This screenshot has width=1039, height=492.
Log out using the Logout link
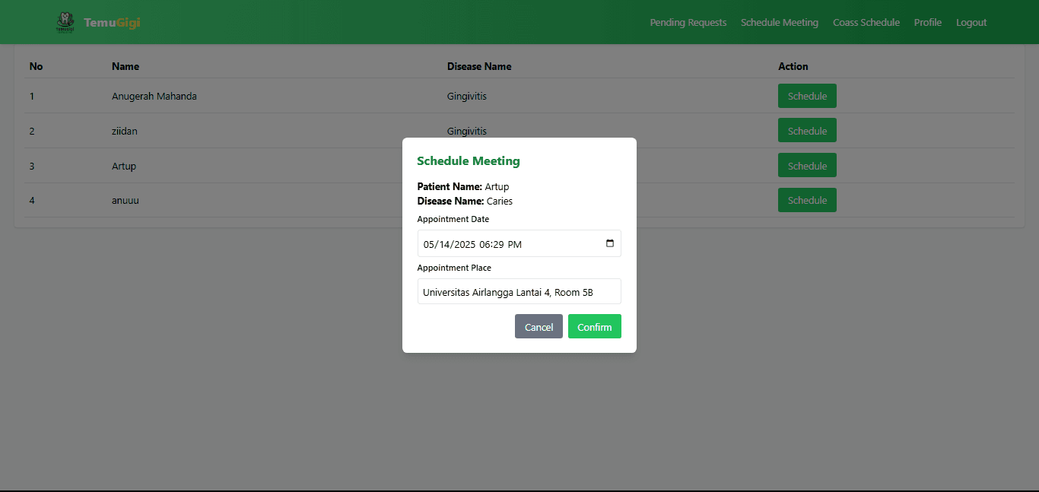971,23
